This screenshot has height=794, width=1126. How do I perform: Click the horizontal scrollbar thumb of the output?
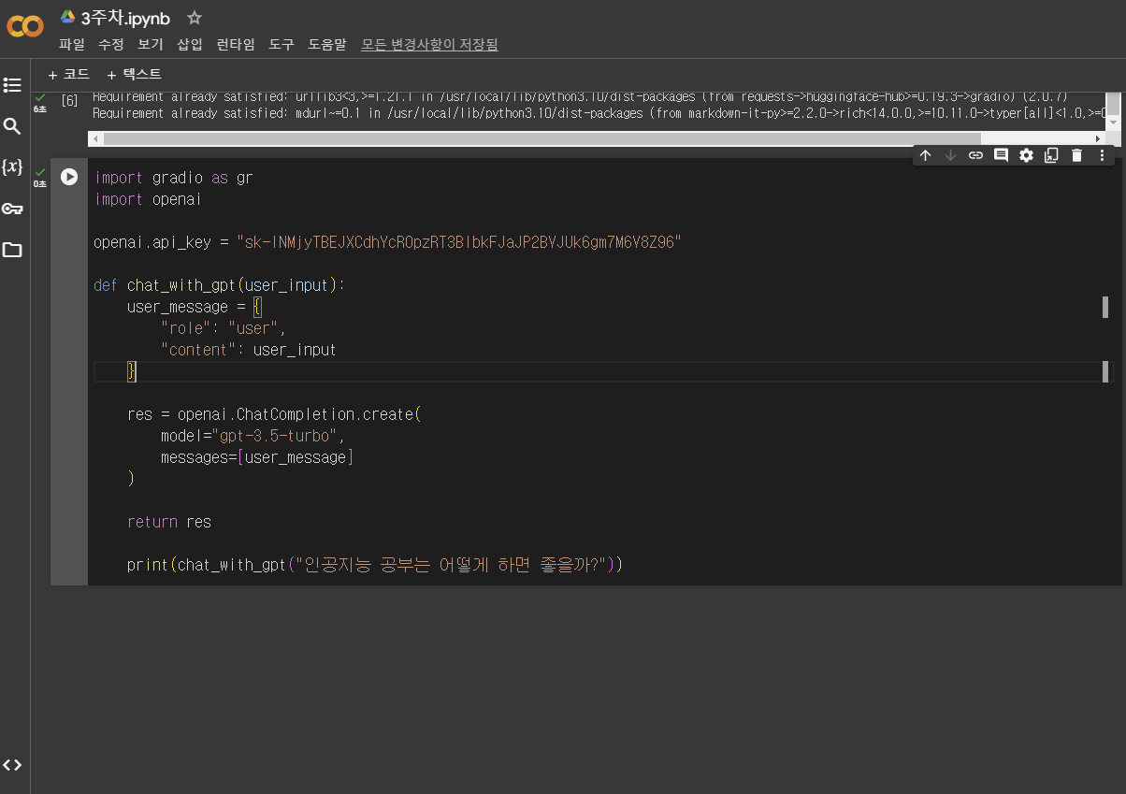[542, 138]
